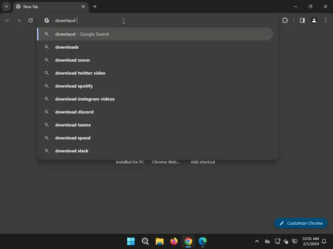The width and height of the screenshot is (333, 249).
Task: Open Windows taskbar Search
Action: [145, 241]
